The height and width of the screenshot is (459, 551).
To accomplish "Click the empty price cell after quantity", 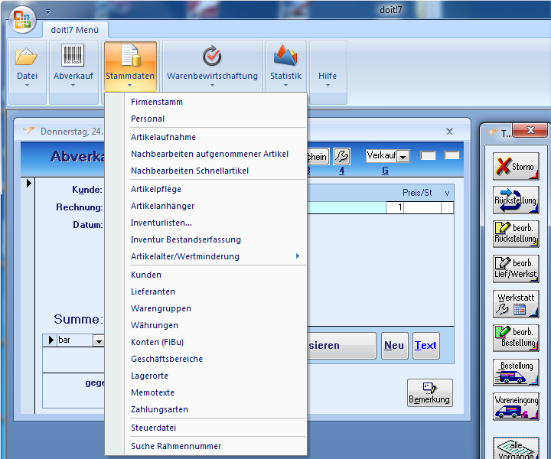I will click(422, 207).
